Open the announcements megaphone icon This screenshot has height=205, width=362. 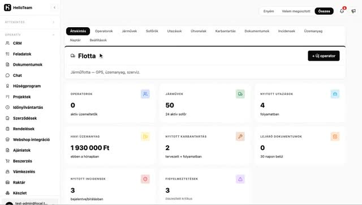[x=354, y=11]
